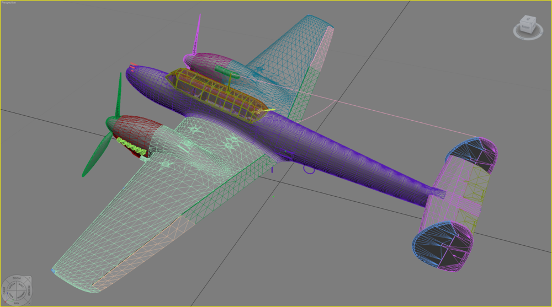Viewport: 552px width, 307px height.
Task: Click the ViewCube right side face
Action: [x=534, y=26]
